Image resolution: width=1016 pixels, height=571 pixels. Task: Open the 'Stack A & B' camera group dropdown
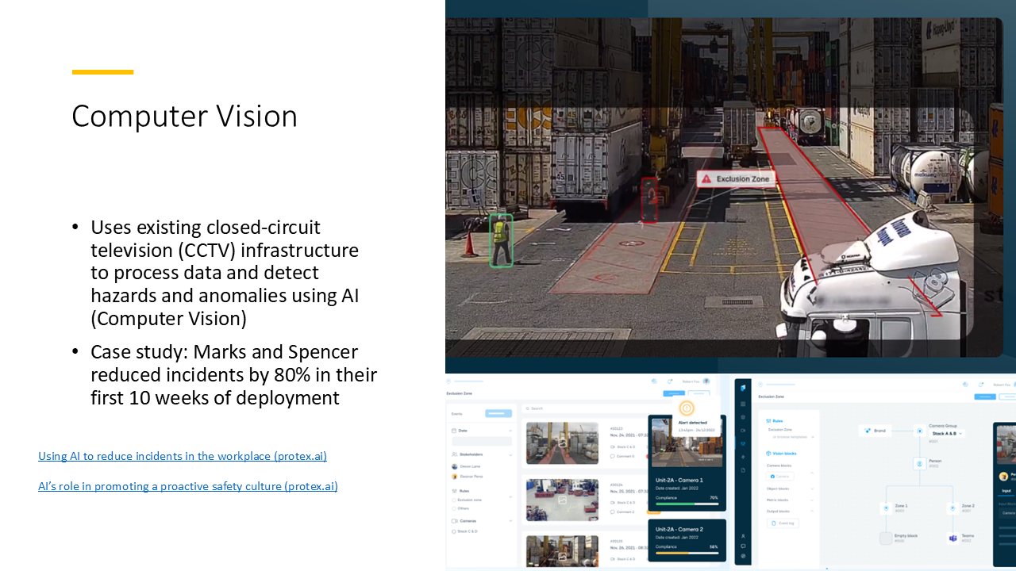tap(947, 434)
